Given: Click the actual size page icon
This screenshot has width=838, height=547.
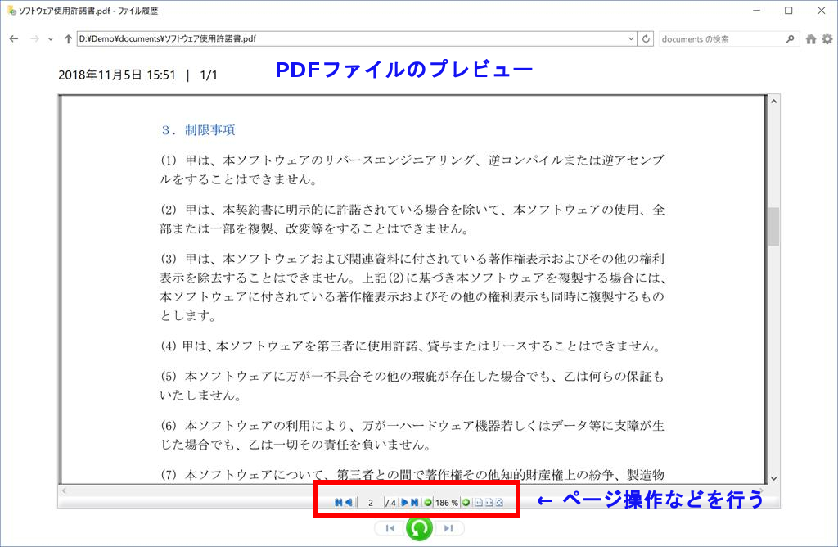Looking at the screenshot, I should pos(479,502).
